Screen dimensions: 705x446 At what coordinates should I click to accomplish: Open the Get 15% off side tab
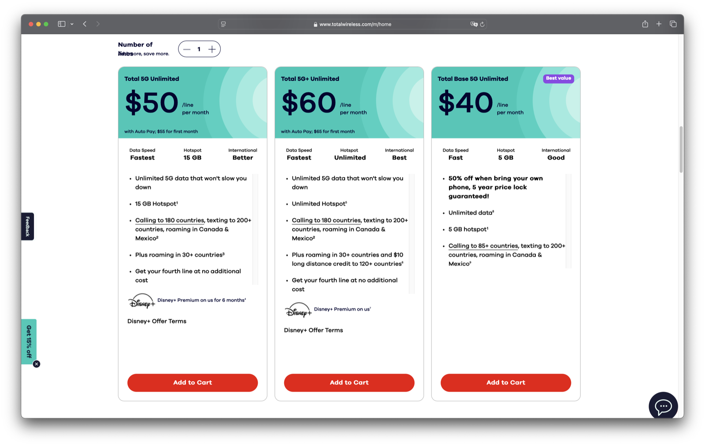29,341
